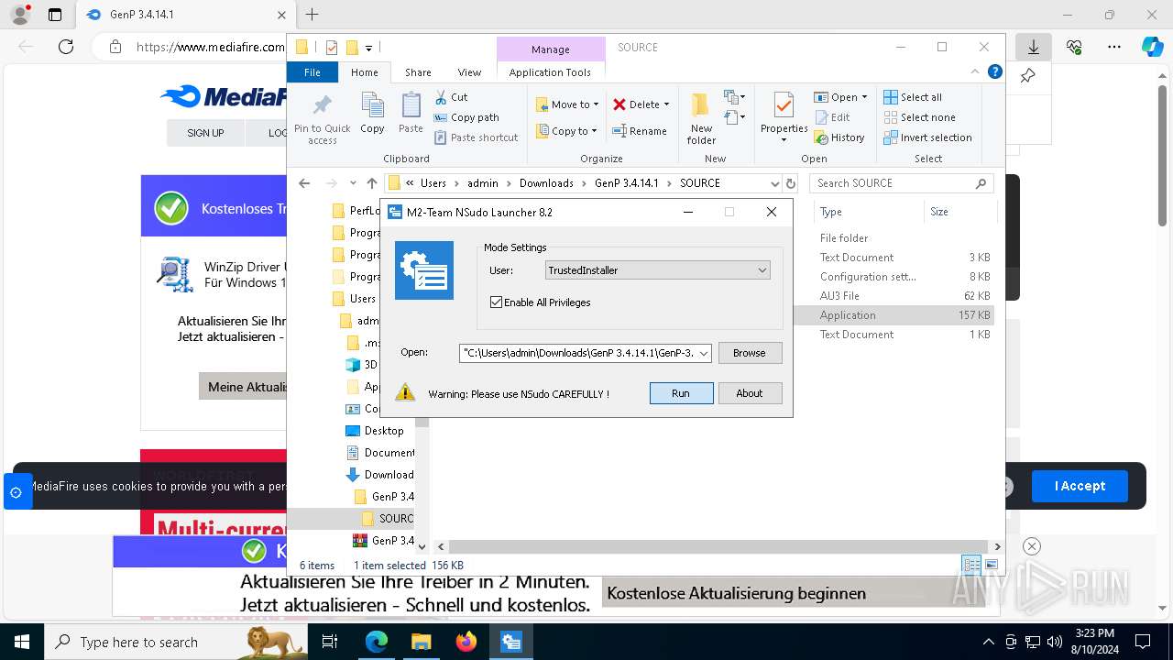Open Firefox from the taskbar
This screenshot has height=660, width=1173.
pyautogui.click(x=466, y=642)
